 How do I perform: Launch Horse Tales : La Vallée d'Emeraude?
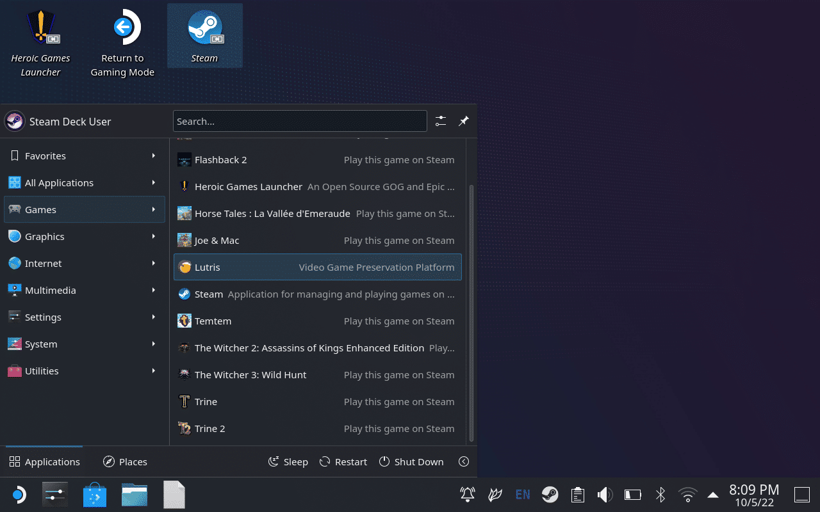318,213
